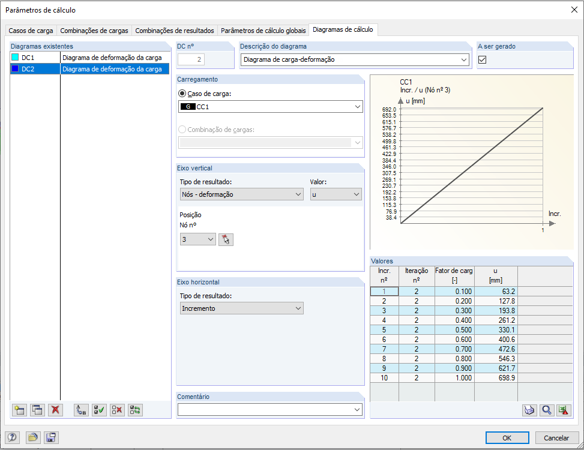Open the magnifier view of values
Viewport: 584px width, 450px height.
click(547, 410)
